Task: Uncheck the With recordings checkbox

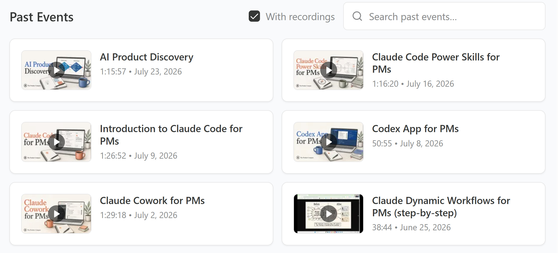Action: coord(254,16)
